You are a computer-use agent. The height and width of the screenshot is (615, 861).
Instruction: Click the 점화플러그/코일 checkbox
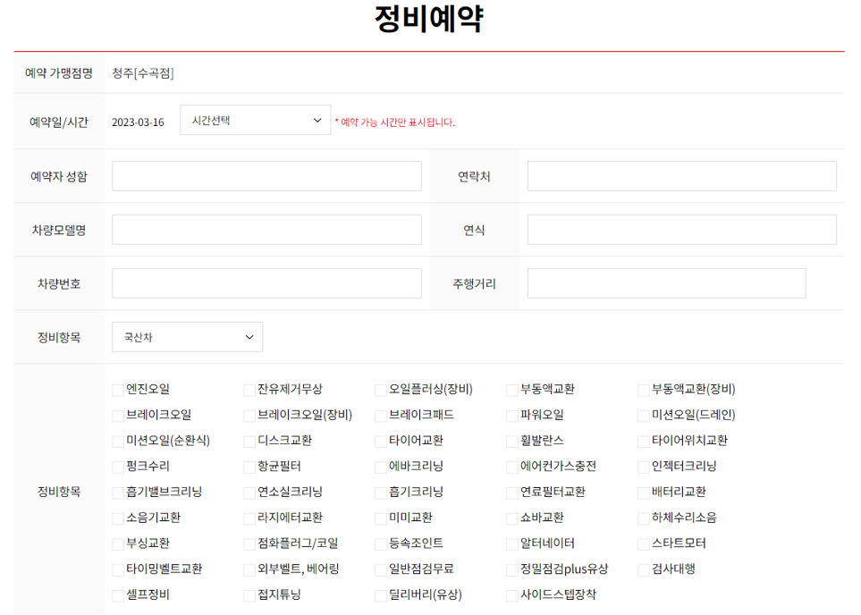coord(249,544)
